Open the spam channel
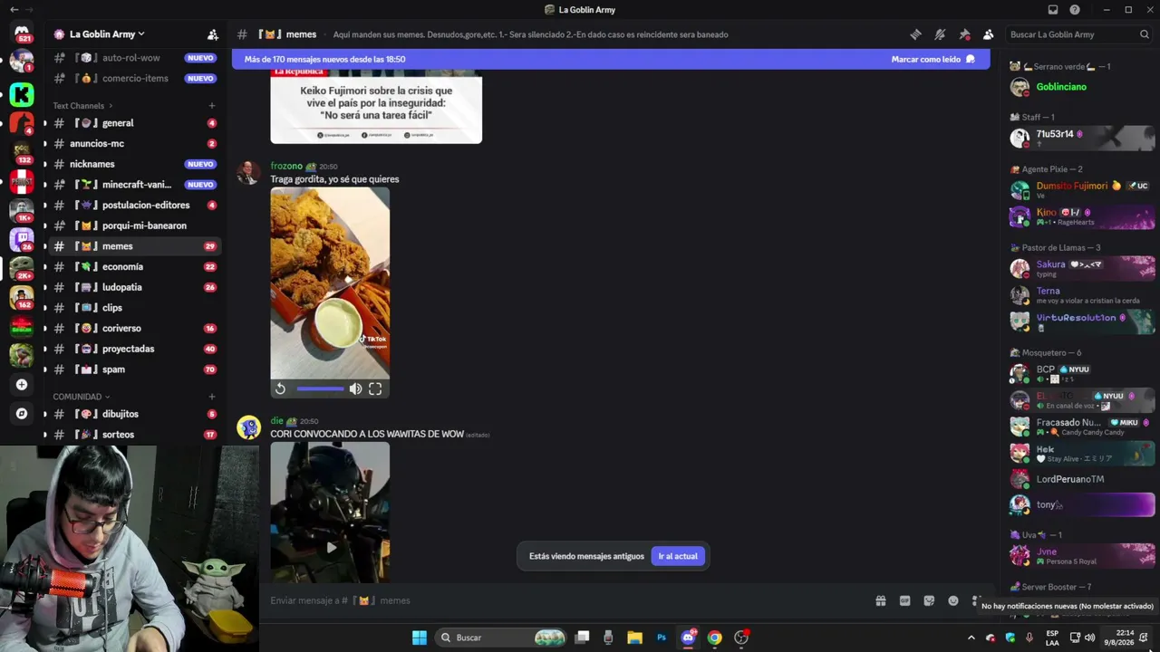The height and width of the screenshot is (652, 1160). click(x=133, y=369)
